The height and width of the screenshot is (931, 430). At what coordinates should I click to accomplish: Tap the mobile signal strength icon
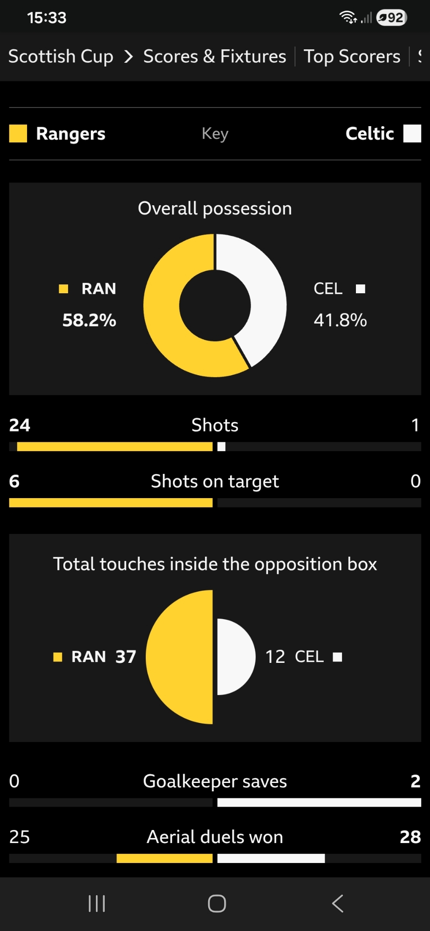366,18
